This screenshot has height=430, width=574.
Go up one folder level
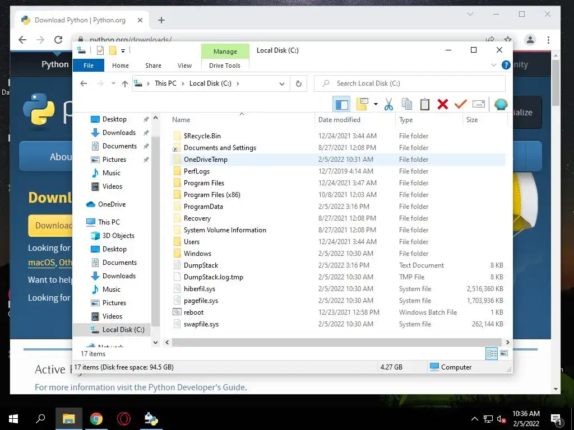[125, 84]
